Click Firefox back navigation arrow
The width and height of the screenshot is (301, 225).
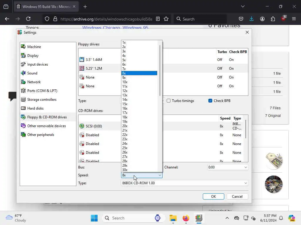click(7, 19)
